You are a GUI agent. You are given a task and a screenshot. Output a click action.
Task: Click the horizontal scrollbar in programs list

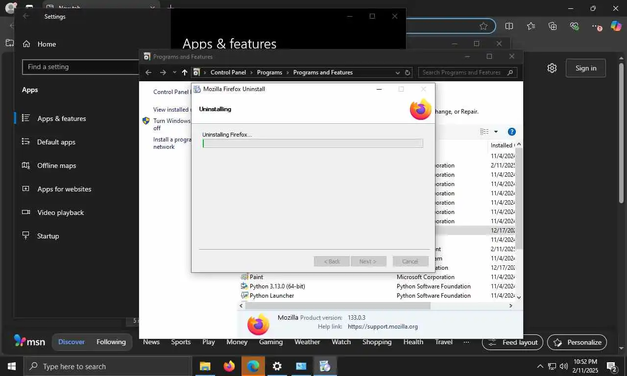click(338, 305)
